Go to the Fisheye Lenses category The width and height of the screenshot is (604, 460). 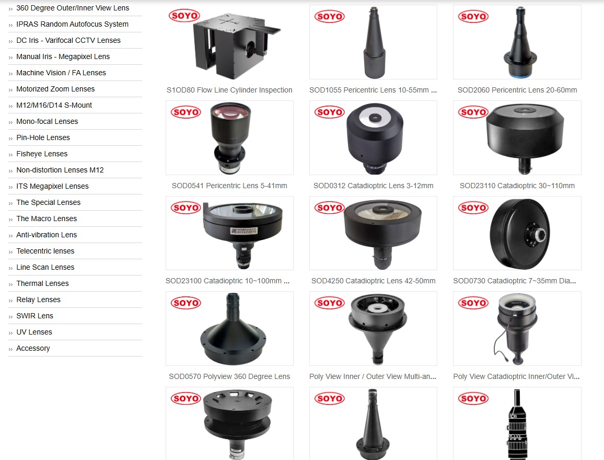(42, 154)
